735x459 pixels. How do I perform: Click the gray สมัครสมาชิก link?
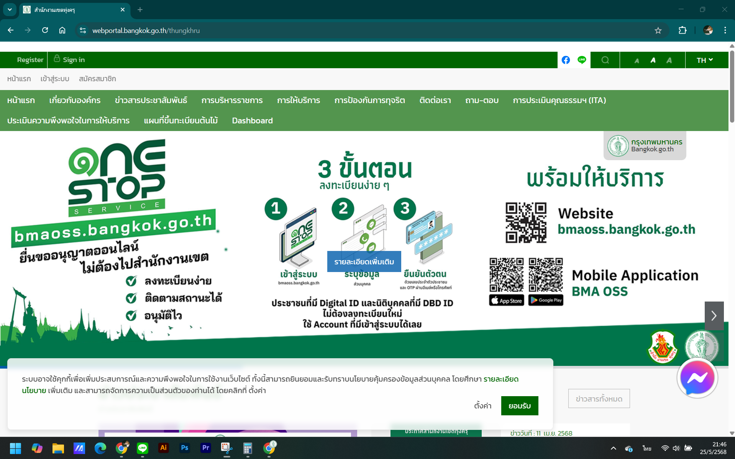coord(97,79)
